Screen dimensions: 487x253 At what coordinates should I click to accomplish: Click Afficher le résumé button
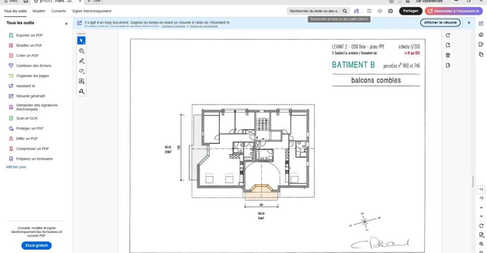[440, 23]
